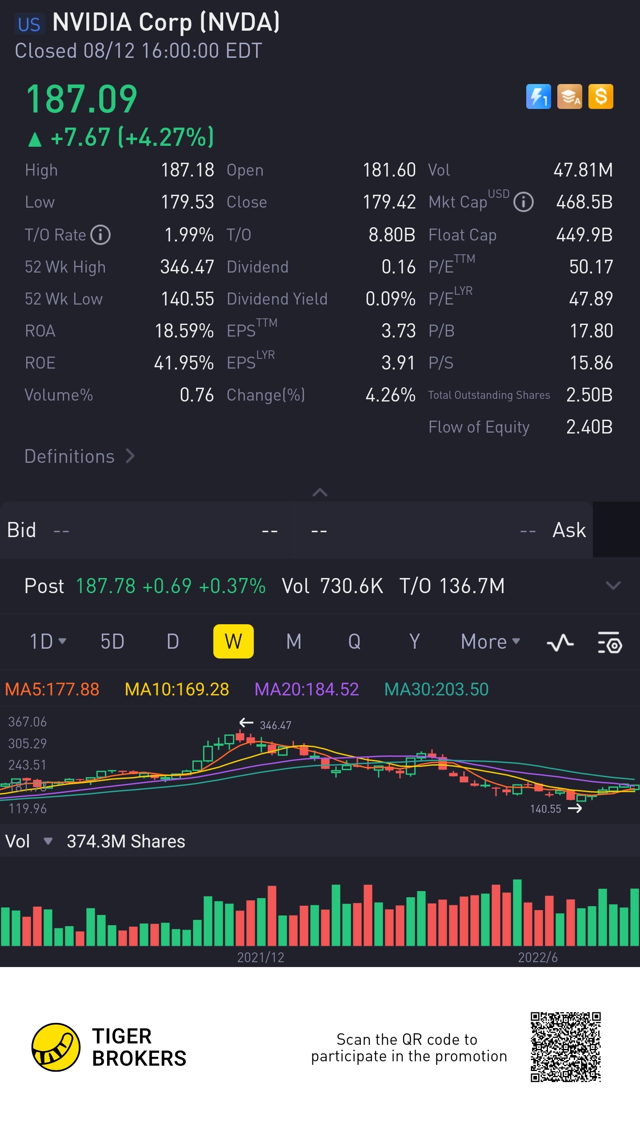
Task: Tap the volume bar chart
Action: (x=320, y=911)
